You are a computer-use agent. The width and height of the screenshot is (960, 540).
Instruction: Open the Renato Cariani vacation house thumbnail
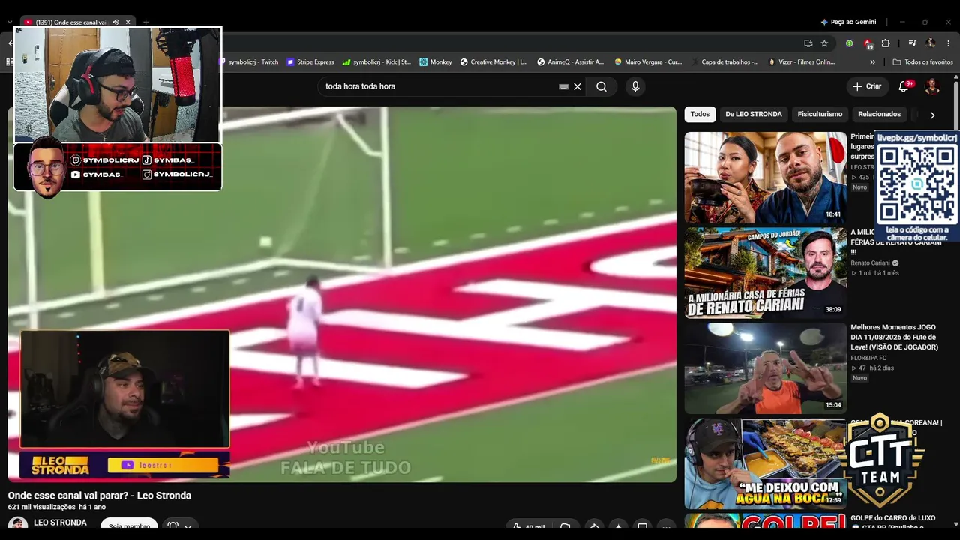click(765, 273)
